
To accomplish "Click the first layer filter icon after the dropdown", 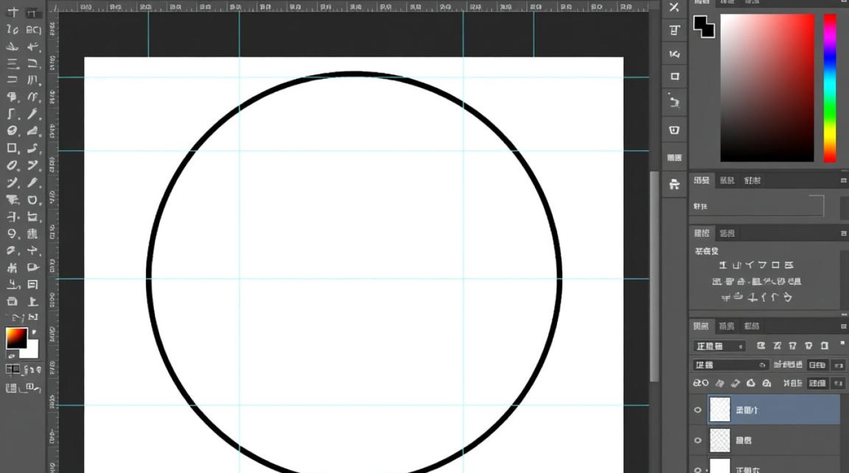I will tap(761, 346).
